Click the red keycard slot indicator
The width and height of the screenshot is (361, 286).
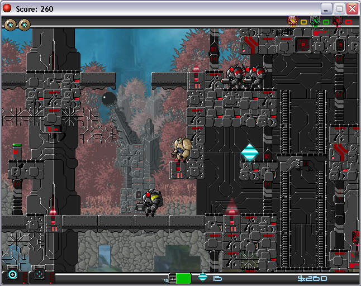point(348,22)
